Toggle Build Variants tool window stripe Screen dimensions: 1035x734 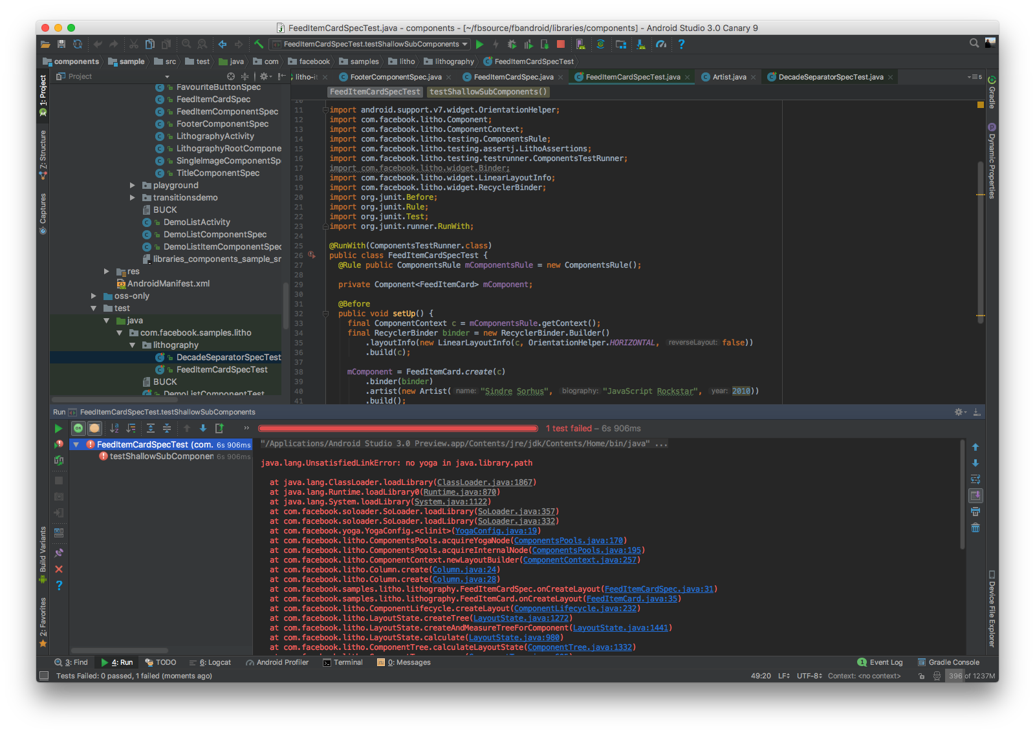43,554
